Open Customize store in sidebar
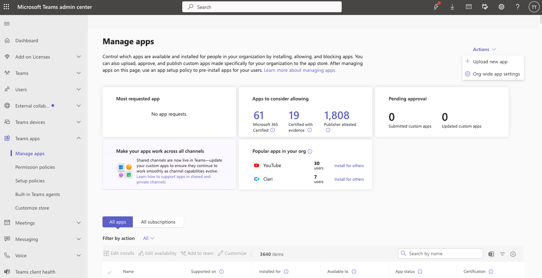Image resolution: width=542 pixels, height=278 pixels. (x=32, y=208)
